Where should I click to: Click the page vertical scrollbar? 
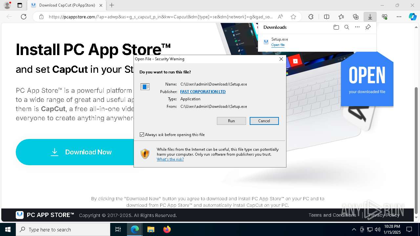click(416, 151)
